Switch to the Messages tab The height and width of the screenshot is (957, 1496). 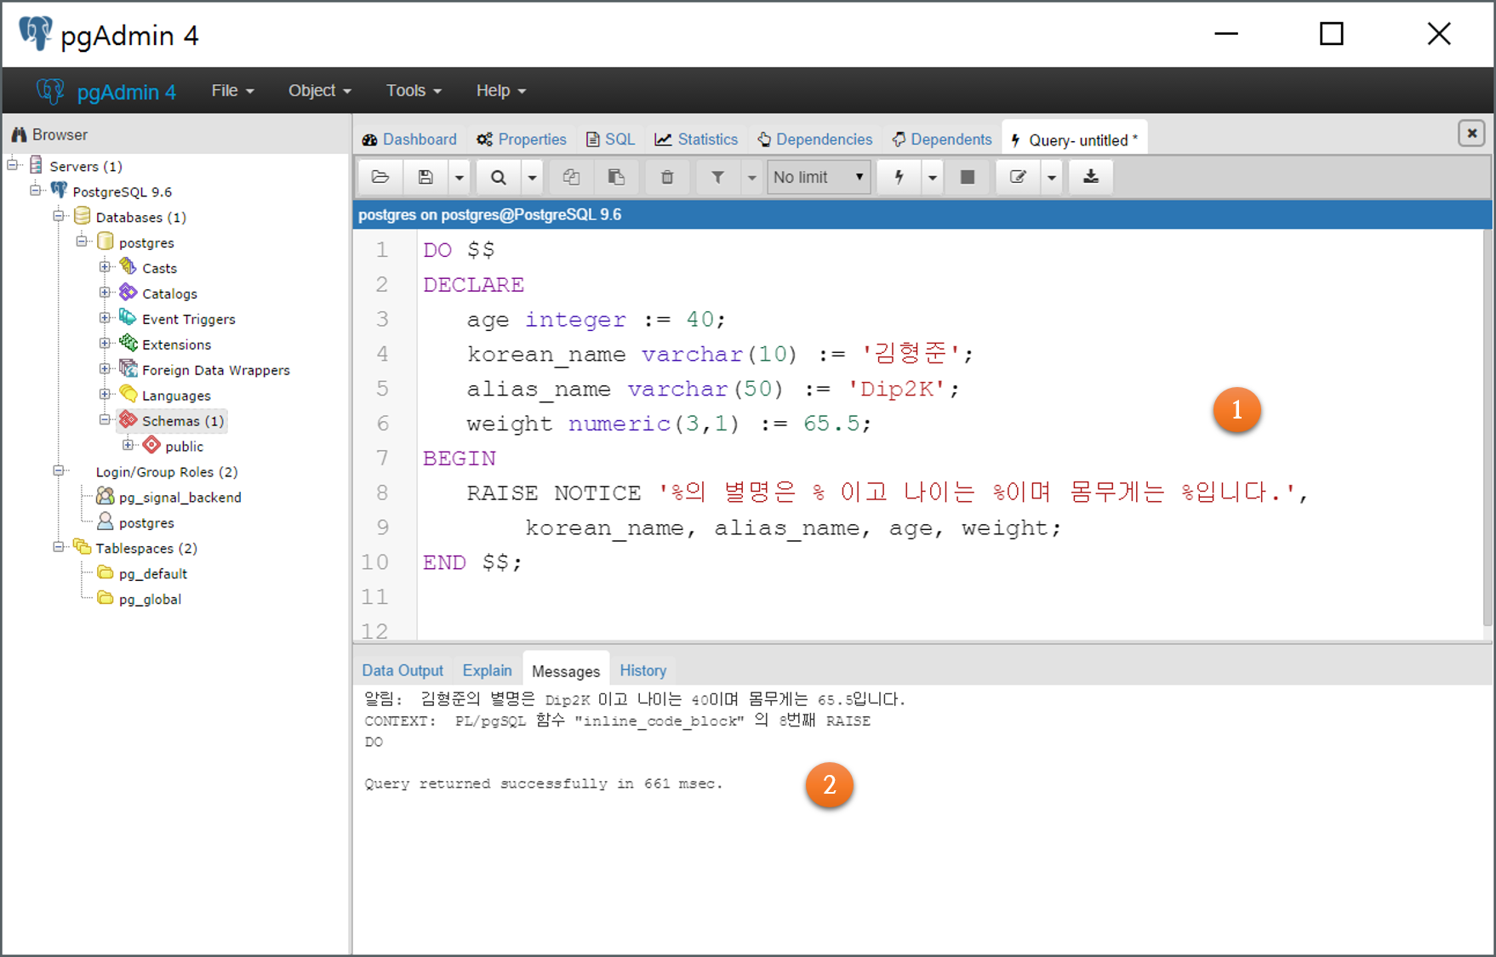pyautogui.click(x=566, y=671)
